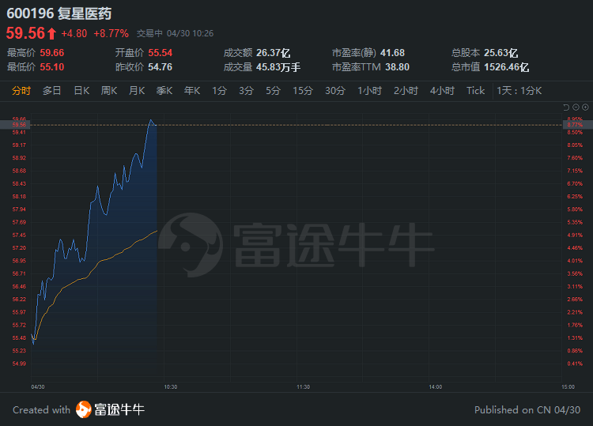Viewport: 593px width, 426px height.
Task: Select the 年K tab
Action: 192,91
